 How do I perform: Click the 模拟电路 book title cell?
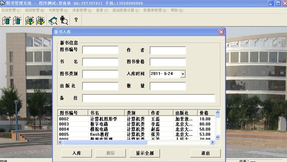[x=99, y=129]
